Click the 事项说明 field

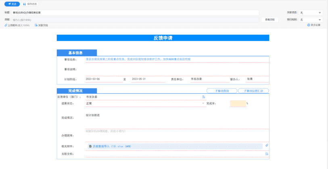click(x=177, y=70)
